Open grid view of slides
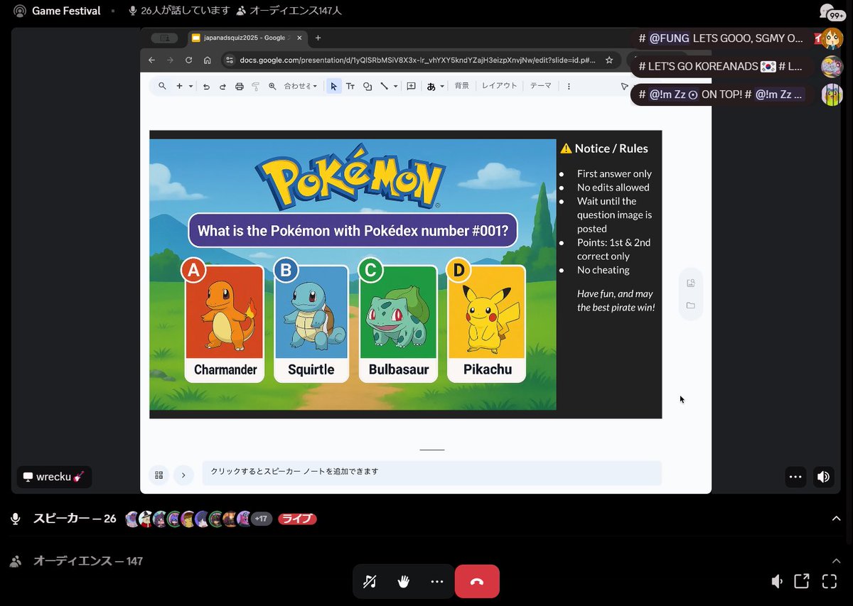This screenshot has width=853, height=606. [x=159, y=475]
